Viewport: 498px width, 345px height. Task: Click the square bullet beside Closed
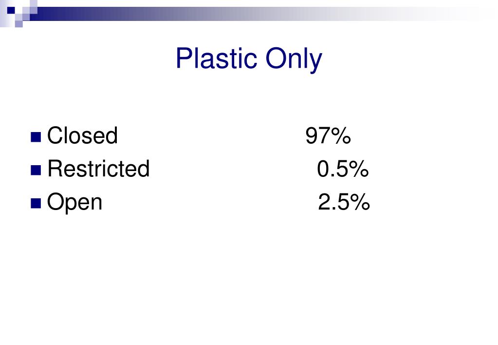36,137
